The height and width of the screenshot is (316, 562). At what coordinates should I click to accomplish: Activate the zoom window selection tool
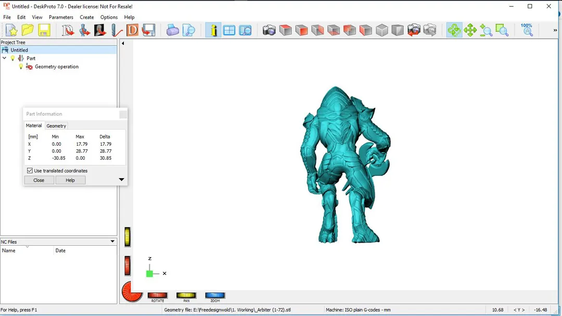point(502,30)
